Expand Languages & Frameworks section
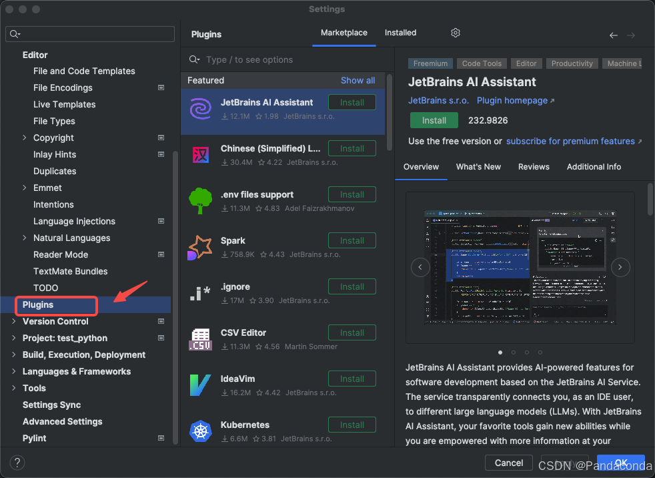655x478 pixels. pos(14,371)
